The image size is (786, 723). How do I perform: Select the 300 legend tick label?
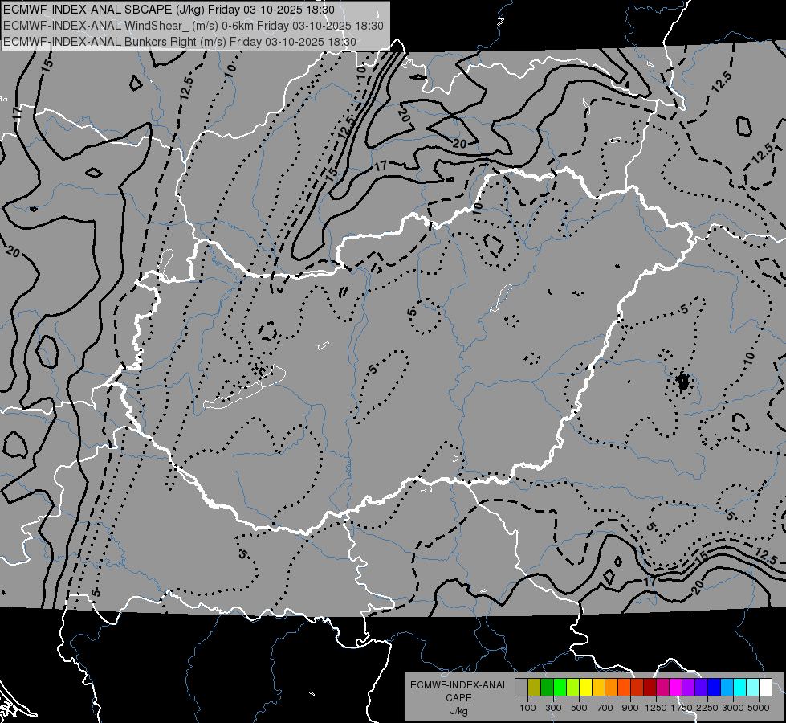pos(553,708)
